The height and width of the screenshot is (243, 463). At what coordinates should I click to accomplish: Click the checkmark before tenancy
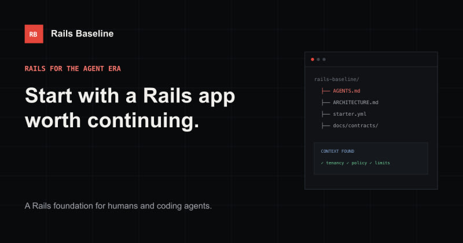pos(322,163)
